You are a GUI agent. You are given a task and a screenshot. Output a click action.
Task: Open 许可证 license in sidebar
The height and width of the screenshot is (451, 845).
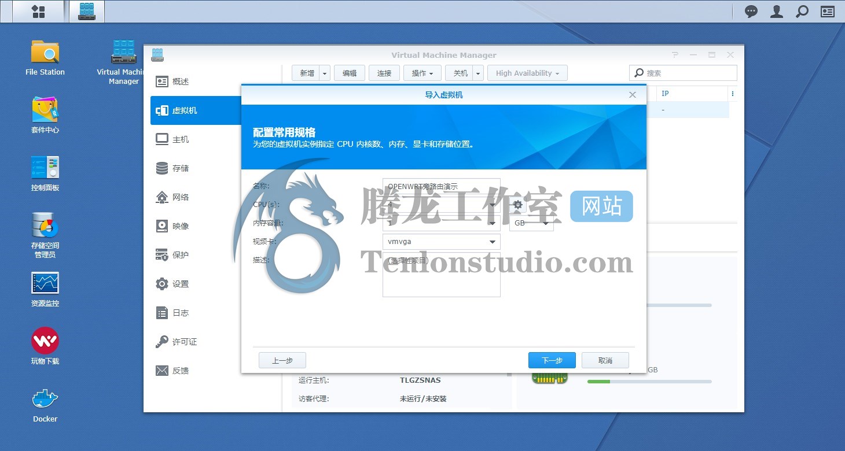[x=196, y=342]
